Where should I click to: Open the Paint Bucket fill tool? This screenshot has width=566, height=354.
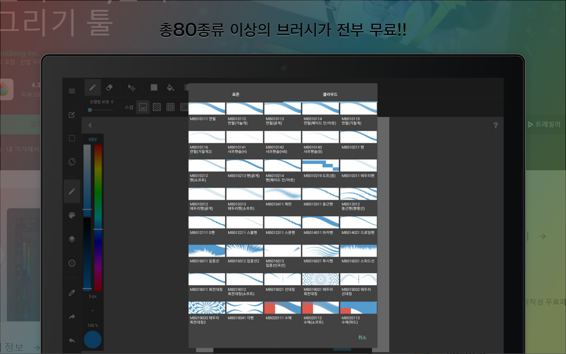point(170,88)
